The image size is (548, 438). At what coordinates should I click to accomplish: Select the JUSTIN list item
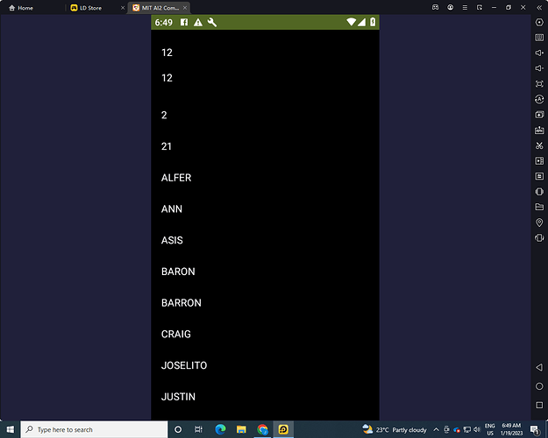(265, 397)
